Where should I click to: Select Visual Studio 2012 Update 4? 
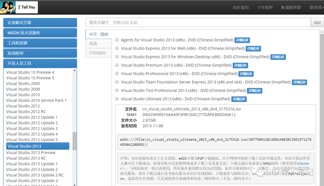(x=32, y=134)
